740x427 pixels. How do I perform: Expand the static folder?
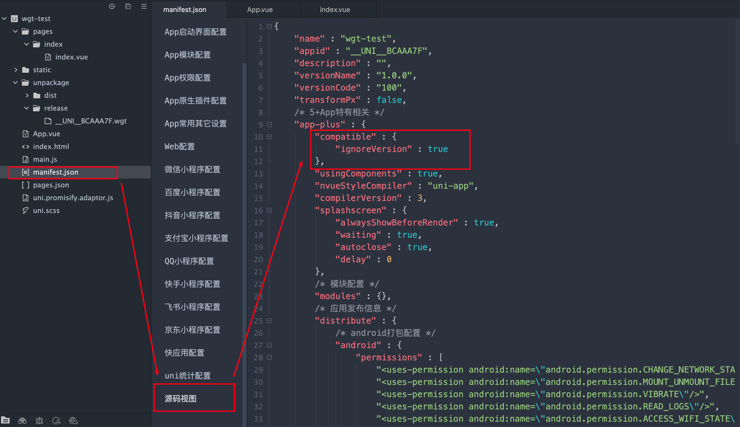click(16, 70)
